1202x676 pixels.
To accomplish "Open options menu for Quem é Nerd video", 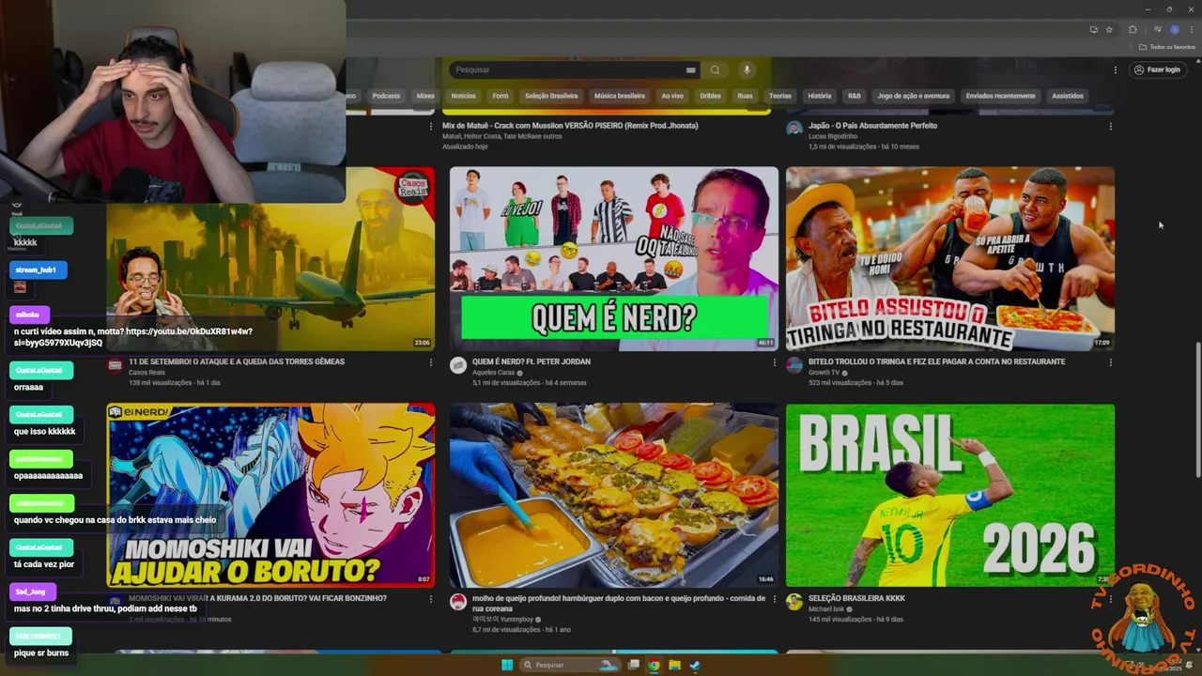I will point(775,362).
